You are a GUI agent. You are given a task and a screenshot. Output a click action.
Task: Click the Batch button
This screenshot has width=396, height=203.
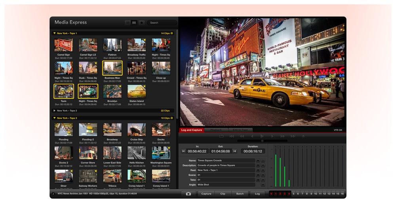coord(240,194)
